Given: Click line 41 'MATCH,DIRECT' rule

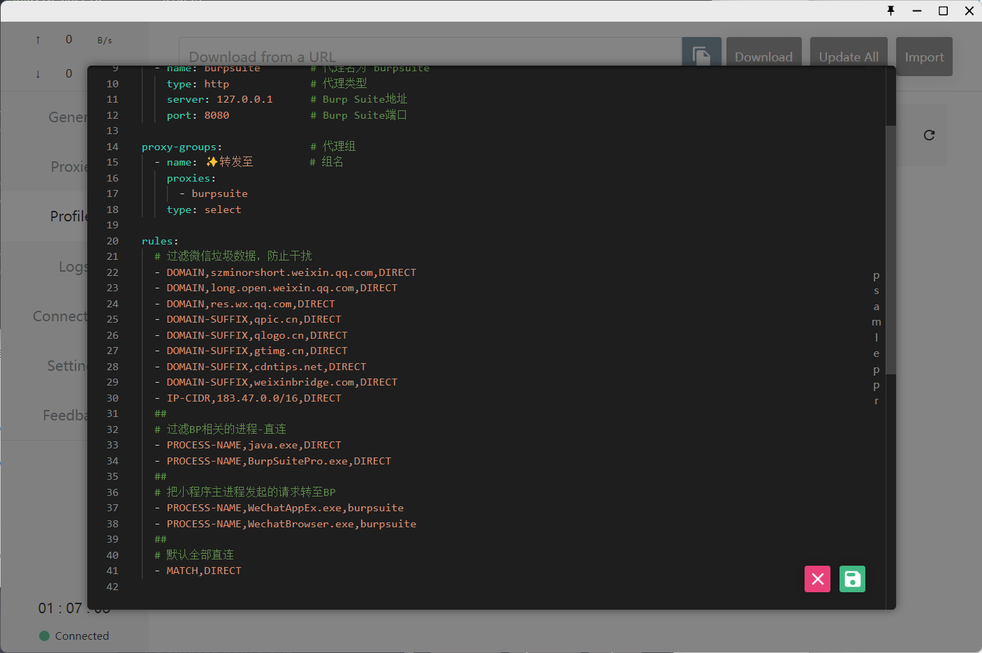Looking at the screenshot, I should (198, 571).
